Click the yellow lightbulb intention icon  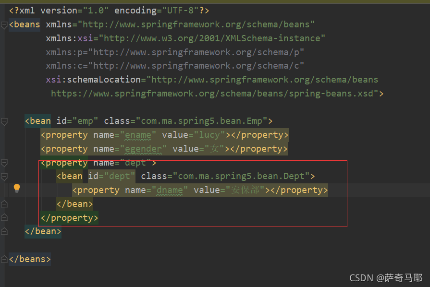[x=16, y=189]
